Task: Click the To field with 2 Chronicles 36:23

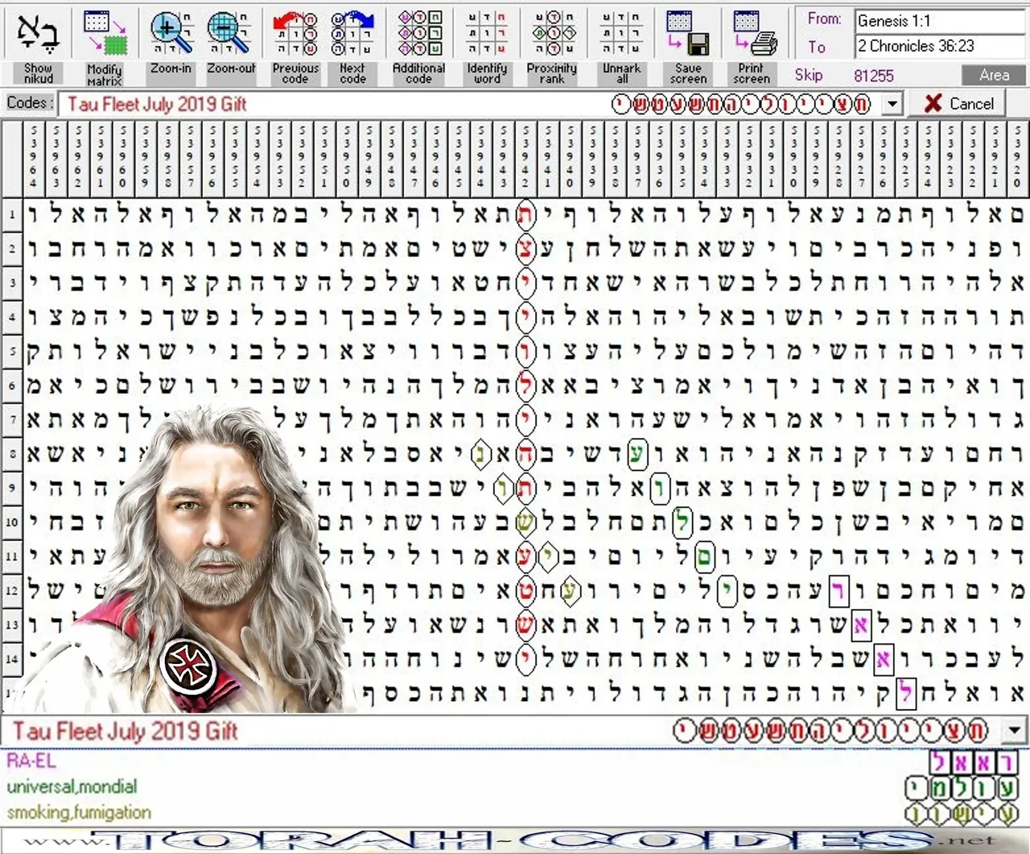Action: [x=938, y=46]
